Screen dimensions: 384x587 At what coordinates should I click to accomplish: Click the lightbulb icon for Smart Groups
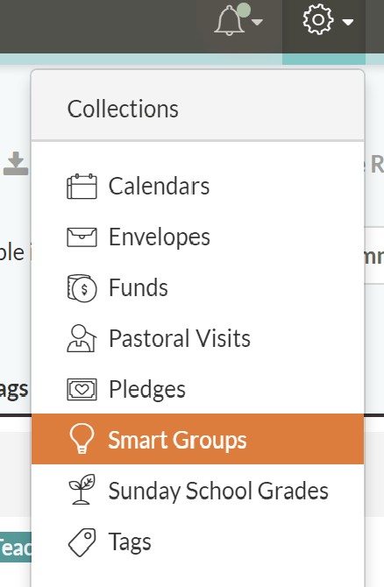(x=82, y=439)
